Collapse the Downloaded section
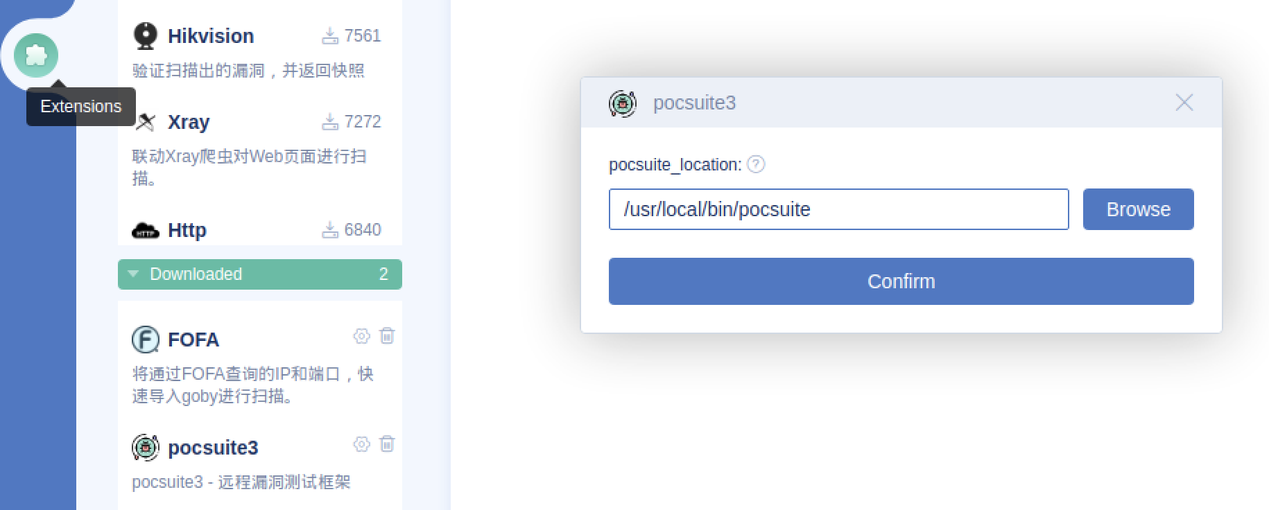The width and height of the screenshot is (1269, 510). click(134, 274)
